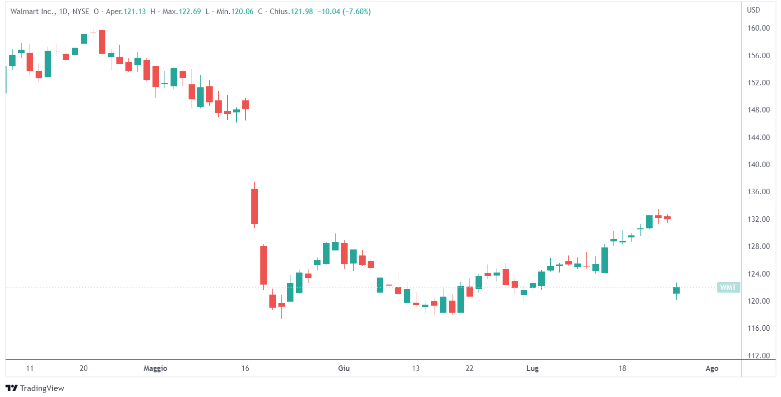781x397 pixels.
Task: Open the TradingView wordmark link
Action: pos(42,388)
